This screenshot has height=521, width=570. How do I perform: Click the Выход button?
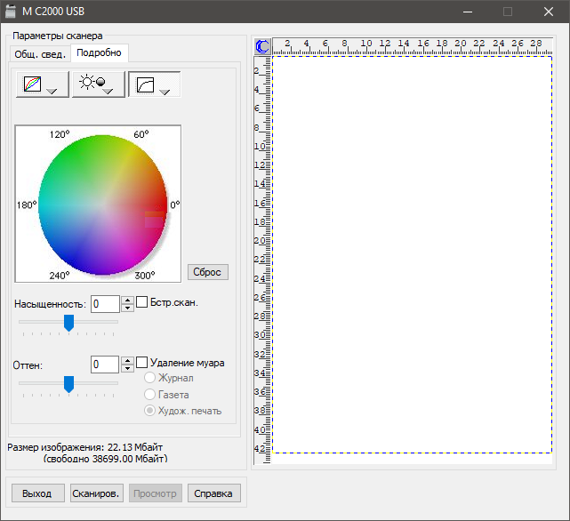point(37,493)
